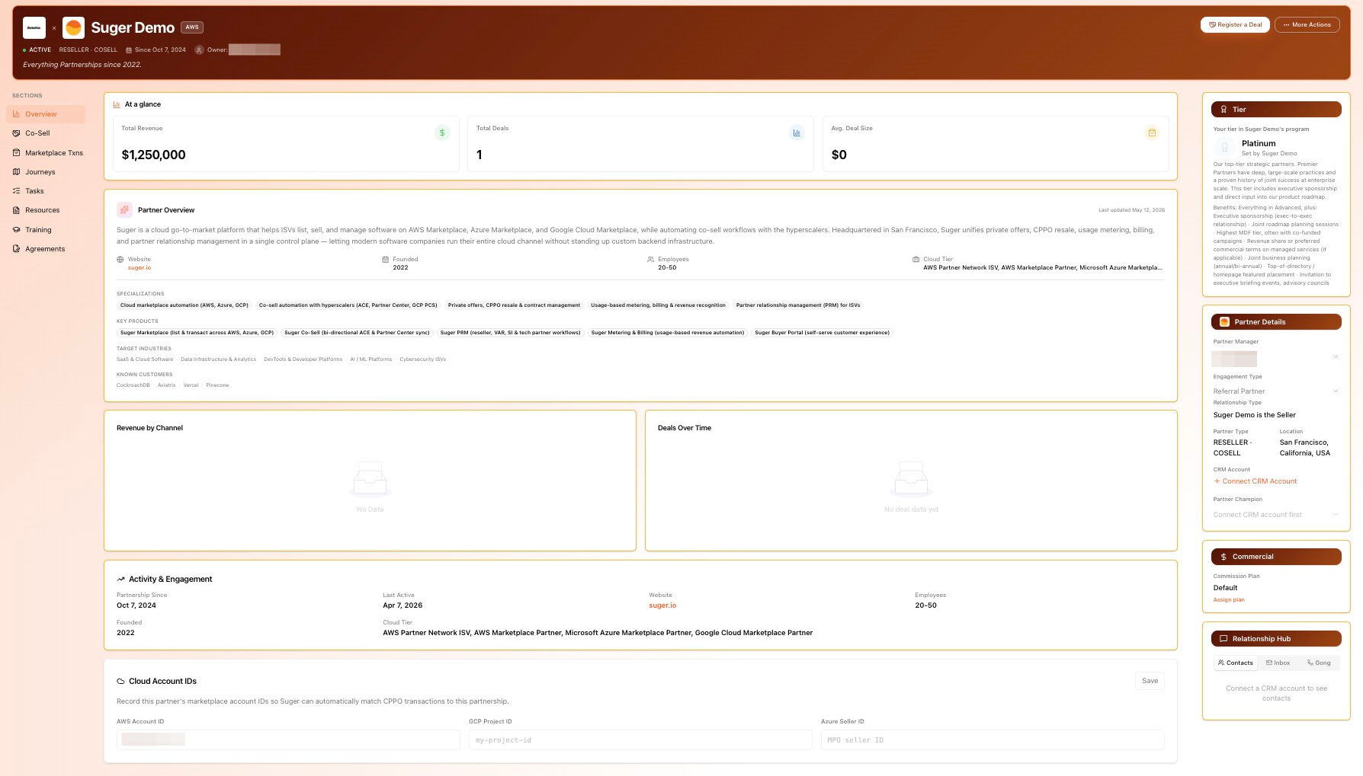1363x776 pixels.
Task: Select the Contacts tab
Action: [1236, 663]
